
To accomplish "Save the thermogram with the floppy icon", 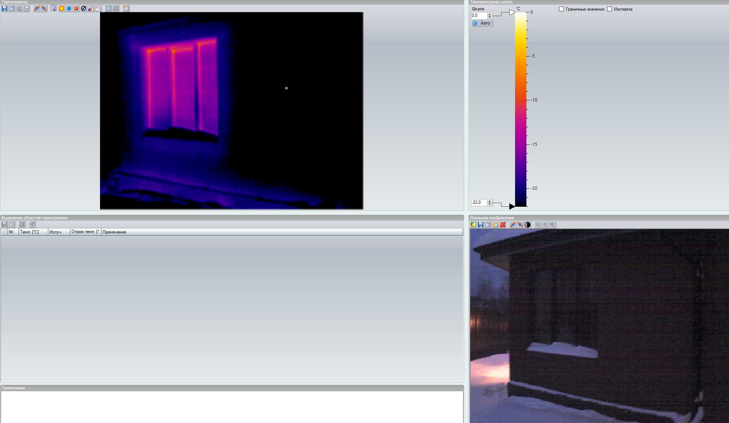I will point(4,8).
